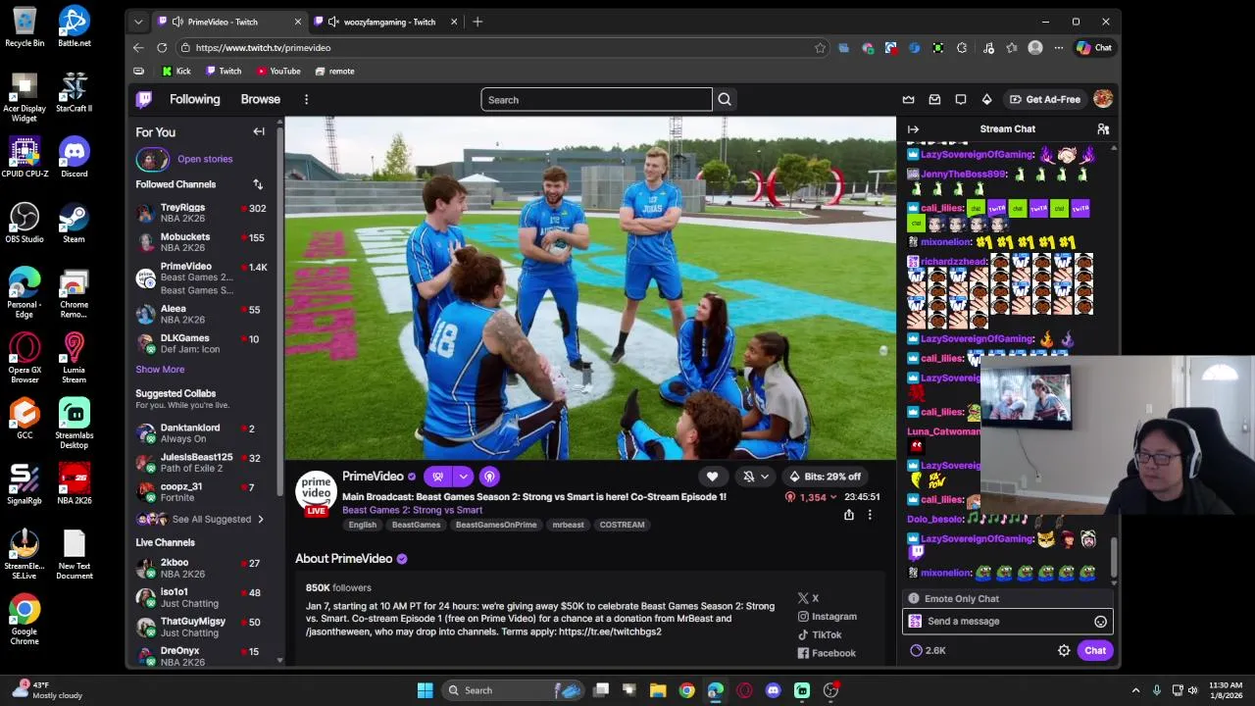Toggle the PrimeVideo tab audio icon

pyautogui.click(x=176, y=22)
